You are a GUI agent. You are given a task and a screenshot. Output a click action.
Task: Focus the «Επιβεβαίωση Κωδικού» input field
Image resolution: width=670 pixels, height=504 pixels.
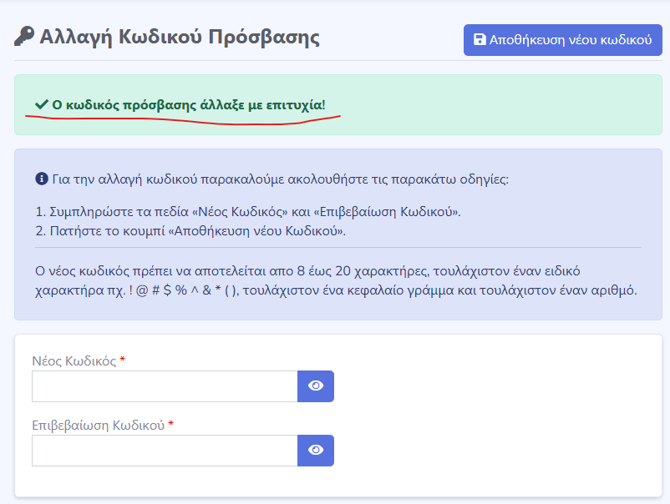[165, 451]
